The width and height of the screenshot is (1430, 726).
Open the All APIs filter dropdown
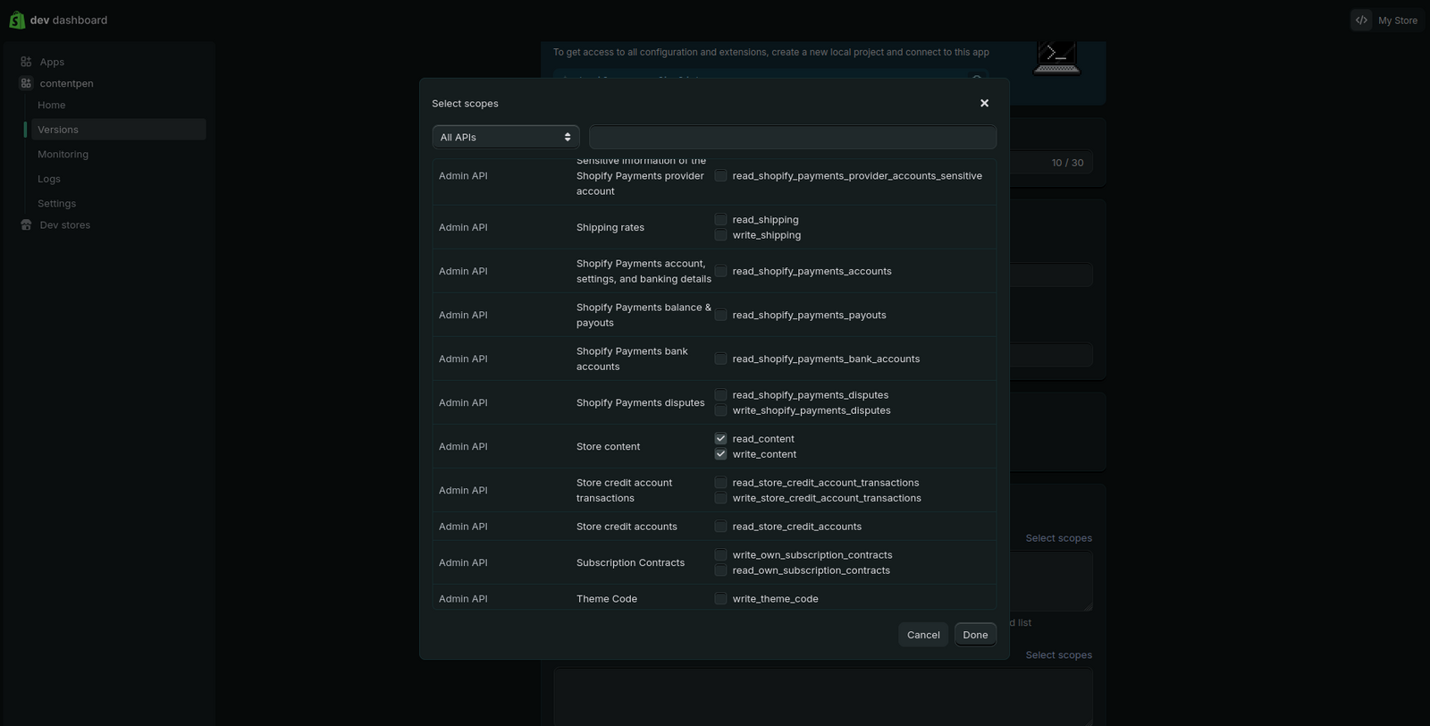[x=506, y=137]
